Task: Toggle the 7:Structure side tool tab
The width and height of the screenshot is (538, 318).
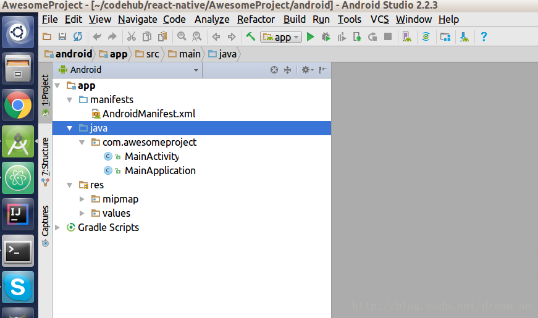Action: point(45,162)
